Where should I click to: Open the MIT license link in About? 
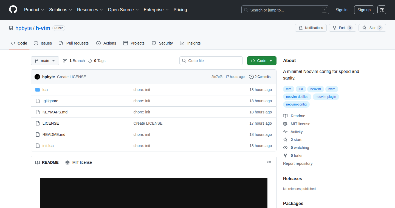point(297,124)
